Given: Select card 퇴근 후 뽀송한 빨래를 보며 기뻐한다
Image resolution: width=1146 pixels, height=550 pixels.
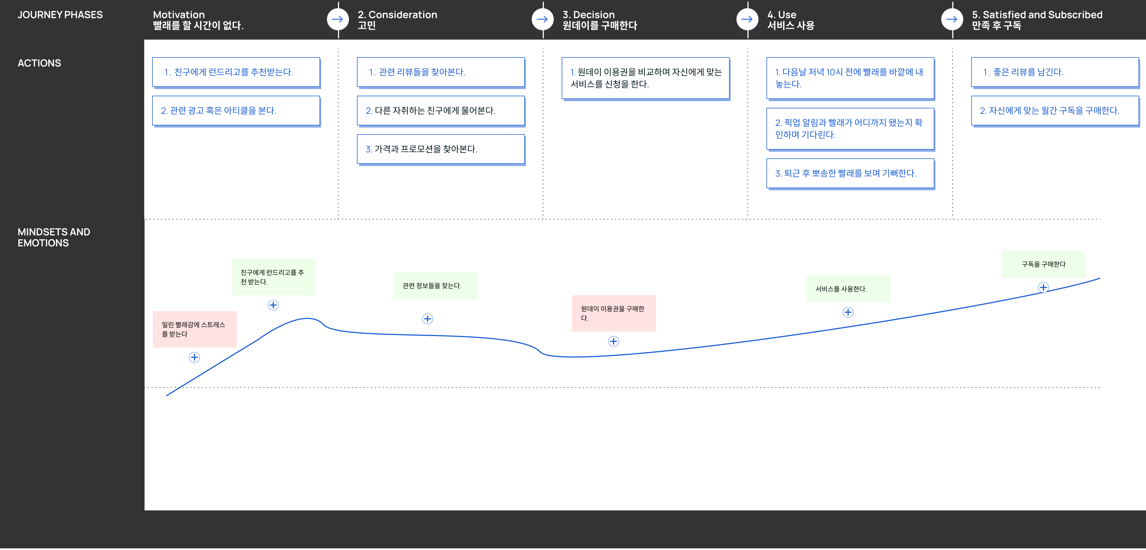Looking at the screenshot, I should [x=850, y=173].
